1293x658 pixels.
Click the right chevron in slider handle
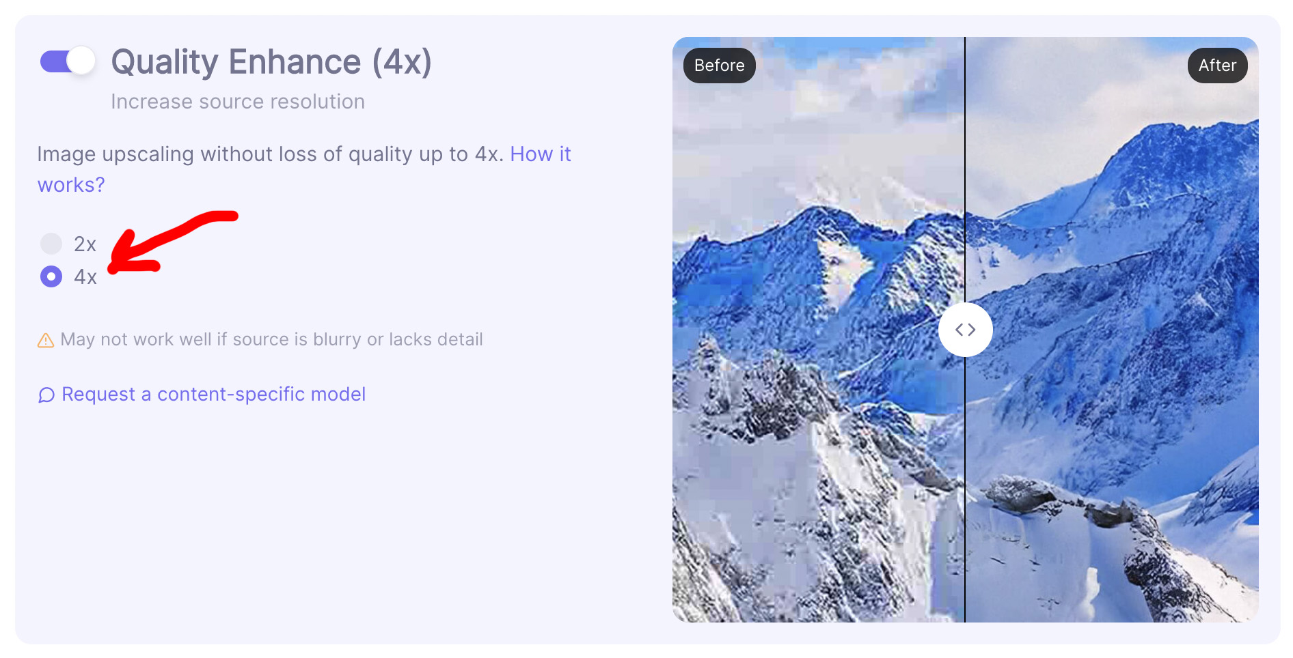point(972,330)
